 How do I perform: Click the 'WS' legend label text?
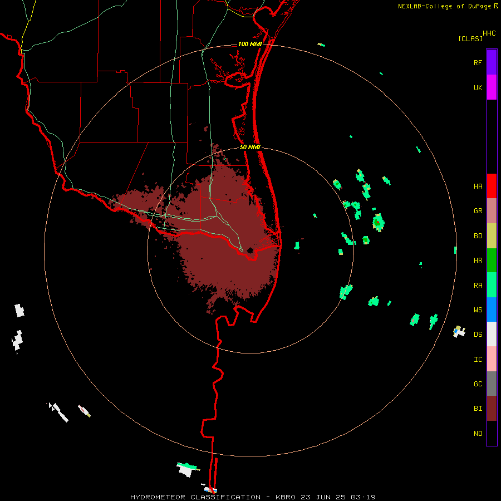click(x=478, y=310)
